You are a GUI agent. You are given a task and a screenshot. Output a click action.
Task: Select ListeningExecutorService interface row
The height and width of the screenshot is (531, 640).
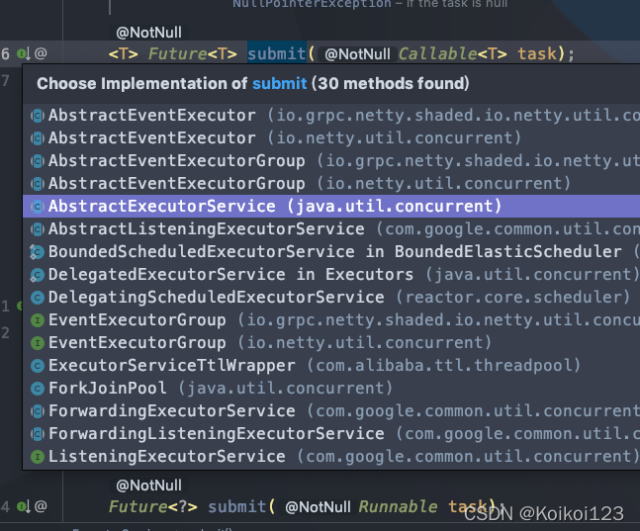pos(331,456)
